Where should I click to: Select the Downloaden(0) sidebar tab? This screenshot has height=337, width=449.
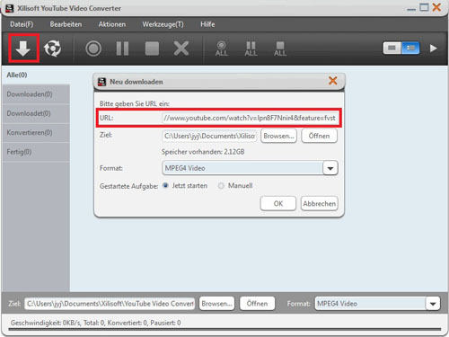click(x=36, y=94)
